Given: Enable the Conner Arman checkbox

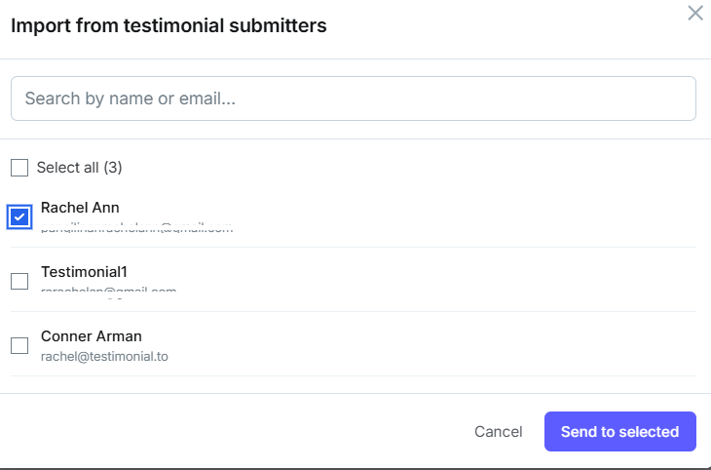Looking at the screenshot, I should pos(19,345).
